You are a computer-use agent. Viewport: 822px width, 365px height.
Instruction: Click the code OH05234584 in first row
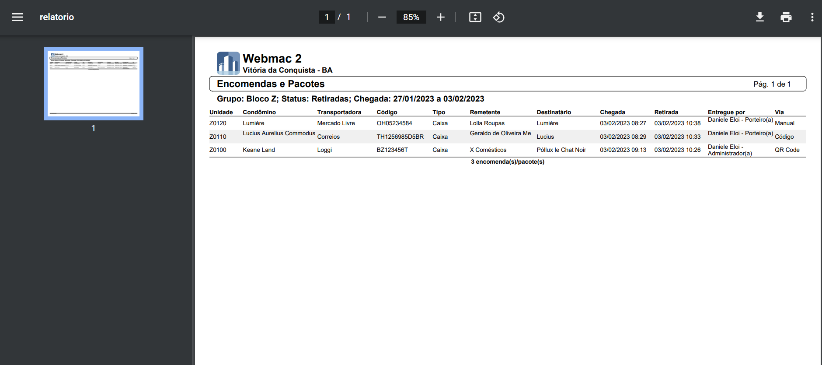[394, 123]
